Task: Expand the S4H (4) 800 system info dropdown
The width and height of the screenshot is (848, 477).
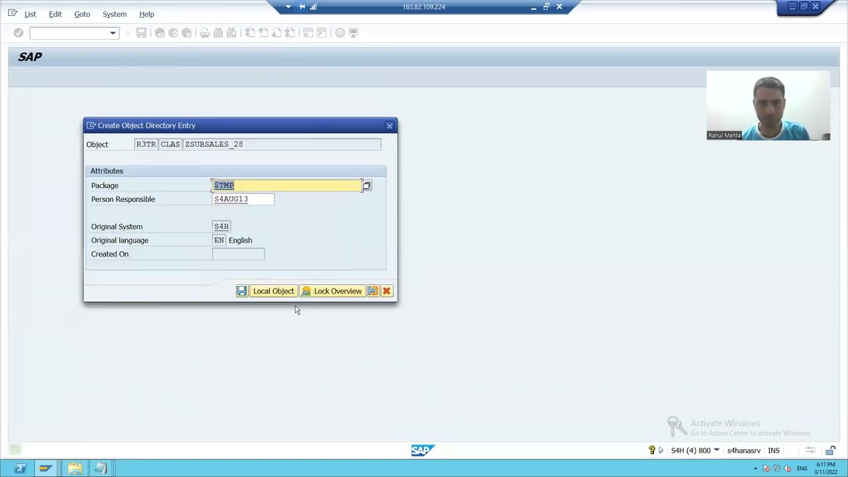Action: point(716,450)
